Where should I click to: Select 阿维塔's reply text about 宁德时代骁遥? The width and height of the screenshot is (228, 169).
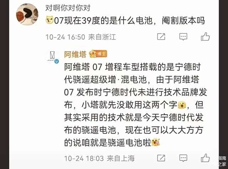(x=135, y=105)
